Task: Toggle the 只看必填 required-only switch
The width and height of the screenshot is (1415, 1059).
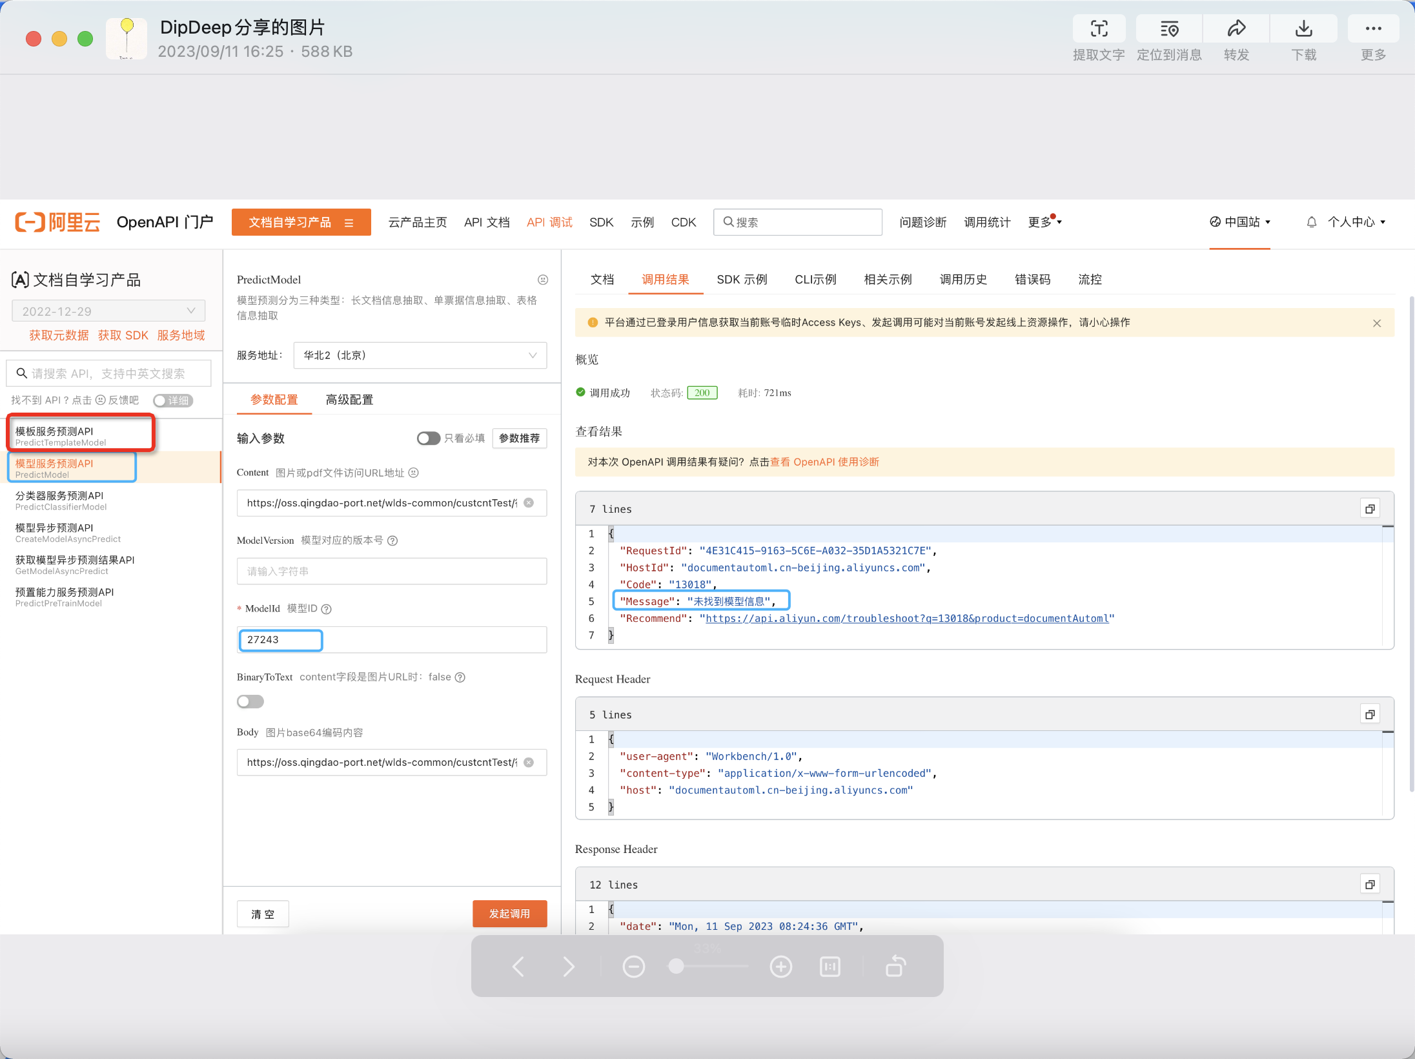Action: click(x=428, y=438)
